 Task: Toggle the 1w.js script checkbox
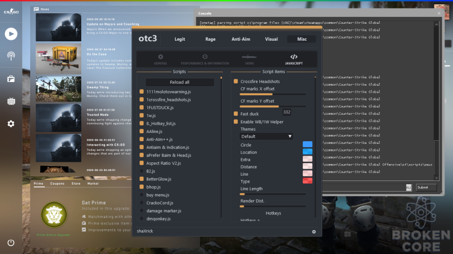point(142,115)
